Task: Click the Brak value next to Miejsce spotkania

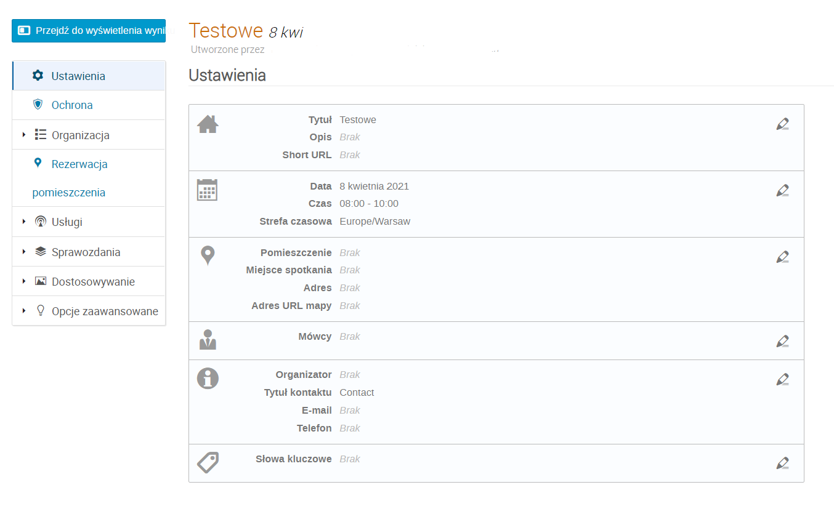Action: click(350, 270)
